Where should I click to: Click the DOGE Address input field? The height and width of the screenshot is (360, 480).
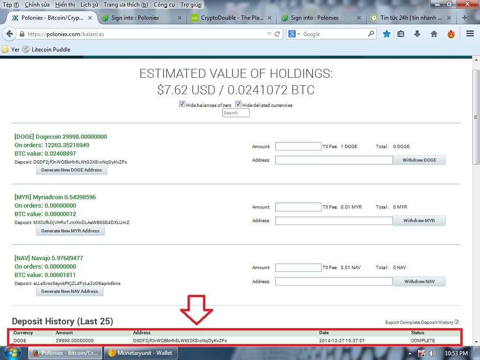point(334,160)
